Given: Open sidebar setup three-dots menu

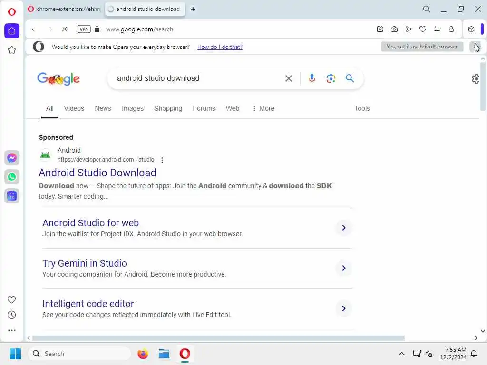Looking at the screenshot, I should tap(11, 330).
